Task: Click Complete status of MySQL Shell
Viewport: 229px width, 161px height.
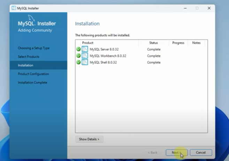Action: pyautogui.click(x=154, y=63)
